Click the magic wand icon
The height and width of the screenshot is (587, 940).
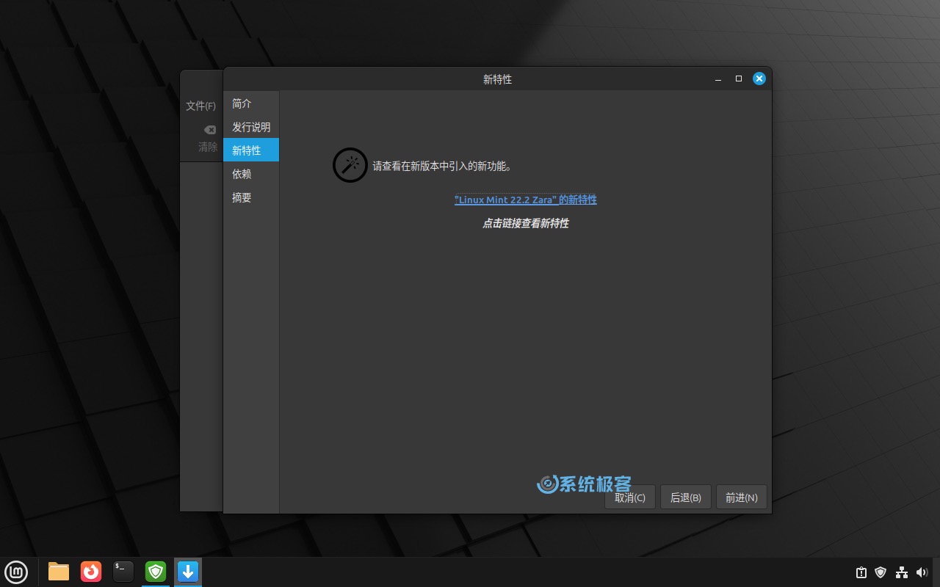tap(350, 165)
